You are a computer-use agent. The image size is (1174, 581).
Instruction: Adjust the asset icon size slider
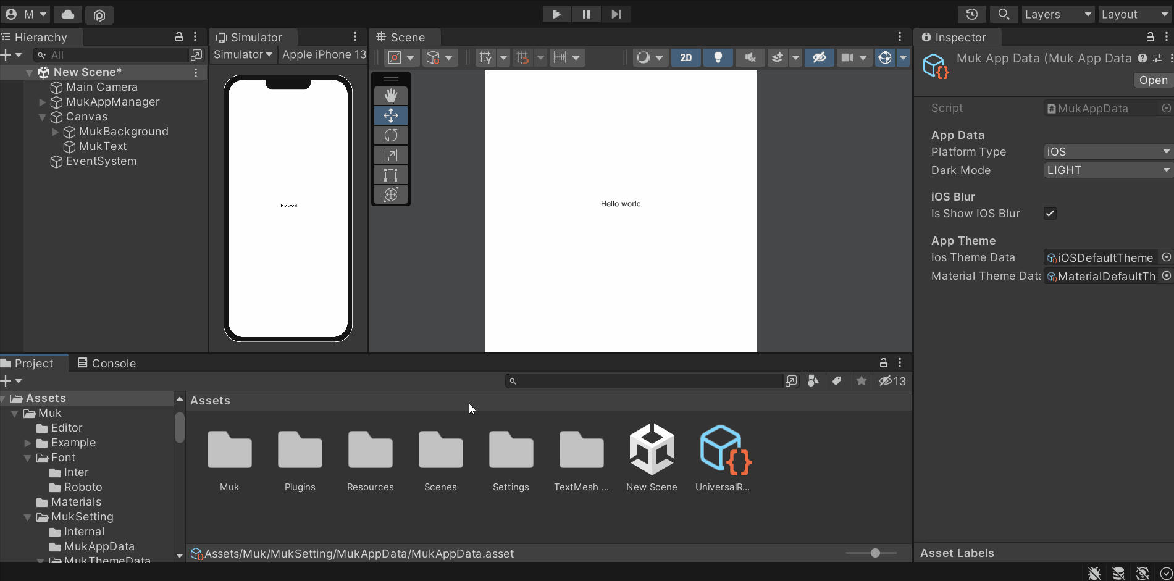tap(875, 553)
